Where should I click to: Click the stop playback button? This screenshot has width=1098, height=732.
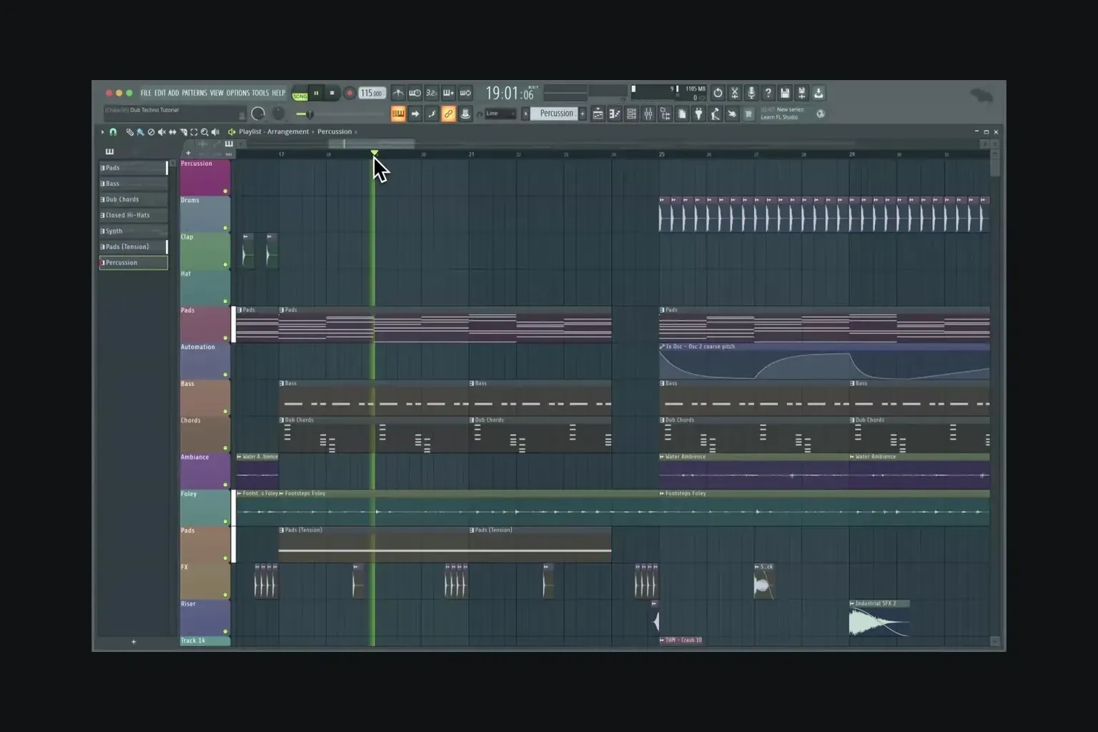coord(332,93)
